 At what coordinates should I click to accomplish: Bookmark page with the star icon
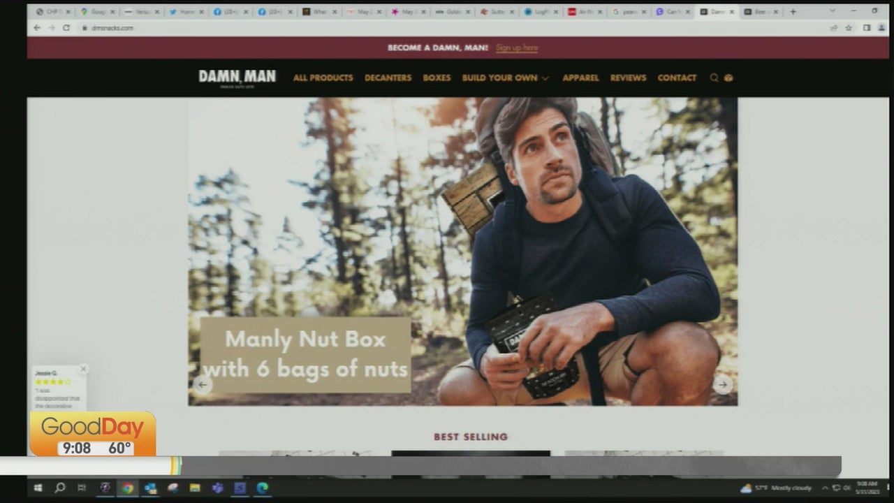(849, 28)
